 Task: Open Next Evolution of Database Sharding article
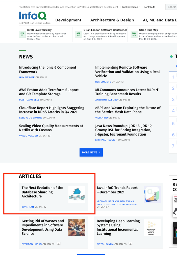[42, 192]
